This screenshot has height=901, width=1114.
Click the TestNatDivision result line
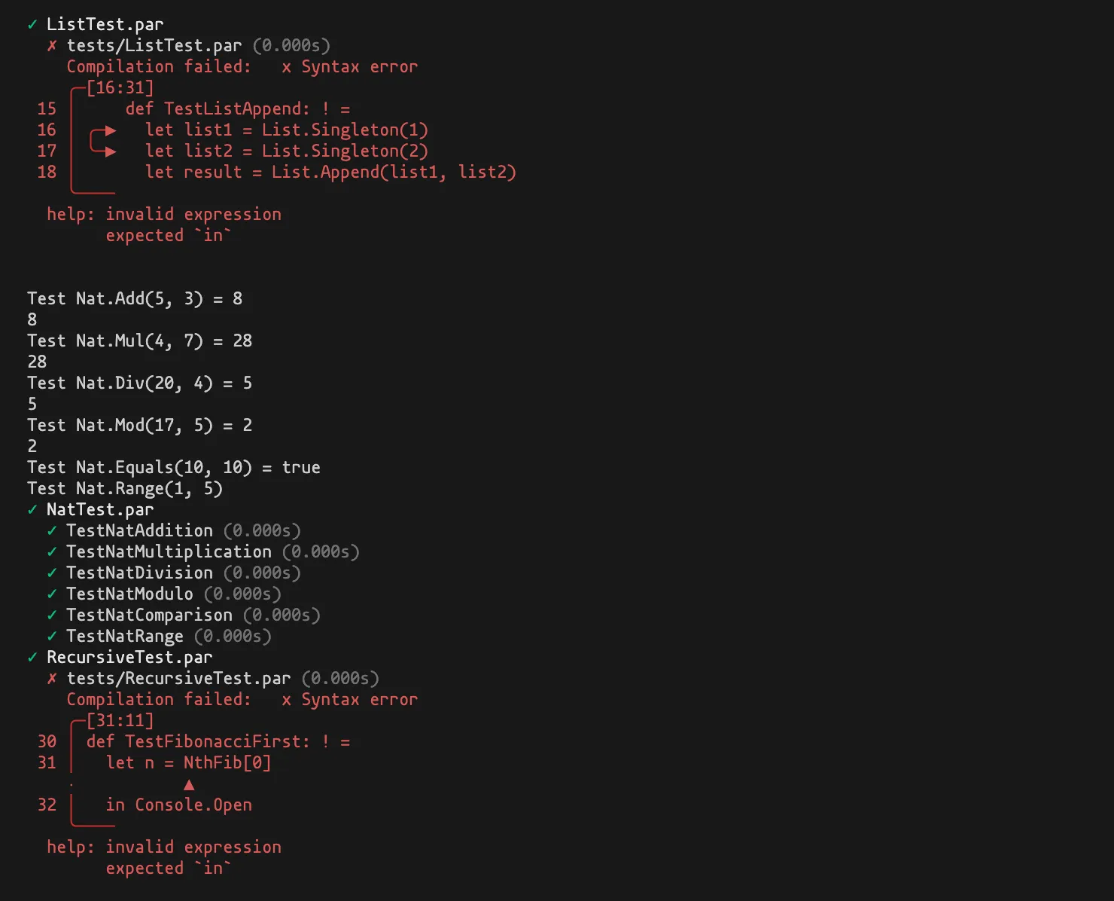click(x=184, y=573)
